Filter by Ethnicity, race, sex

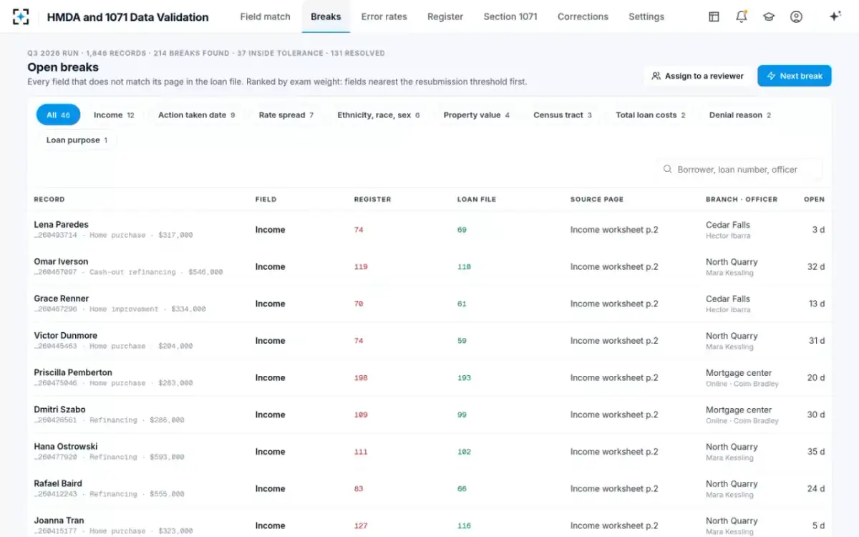pyautogui.click(x=379, y=115)
